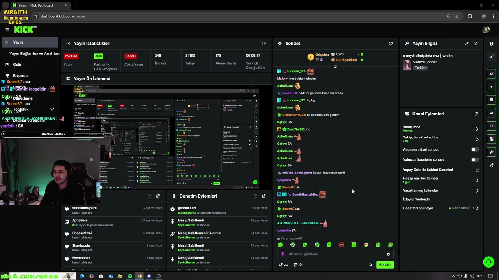Screen dimensions: 499x280
Task: Expand Yasaklanmış kelimeler settings
Action: (477, 191)
